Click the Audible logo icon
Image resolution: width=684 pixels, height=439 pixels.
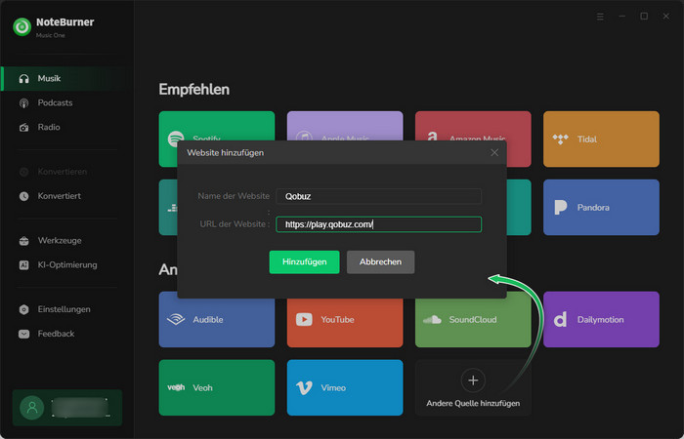coord(176,320)
